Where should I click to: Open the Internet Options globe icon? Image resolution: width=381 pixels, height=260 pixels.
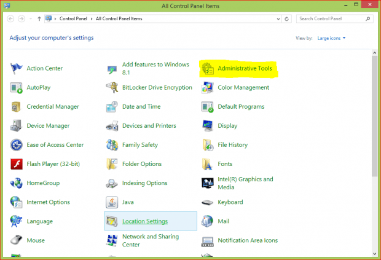[x=16, y=202]
